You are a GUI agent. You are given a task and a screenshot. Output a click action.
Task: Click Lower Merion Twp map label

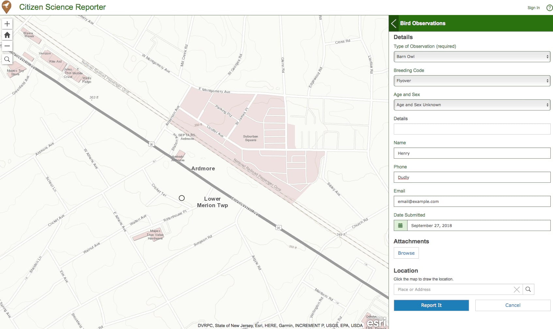point(212,202)
